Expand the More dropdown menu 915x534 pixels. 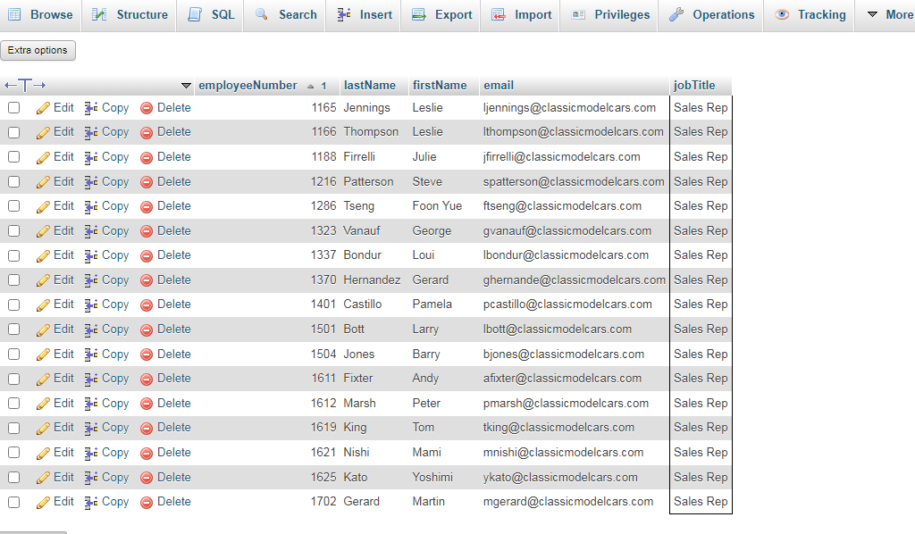pyautogui.click(x=889, y=14)
